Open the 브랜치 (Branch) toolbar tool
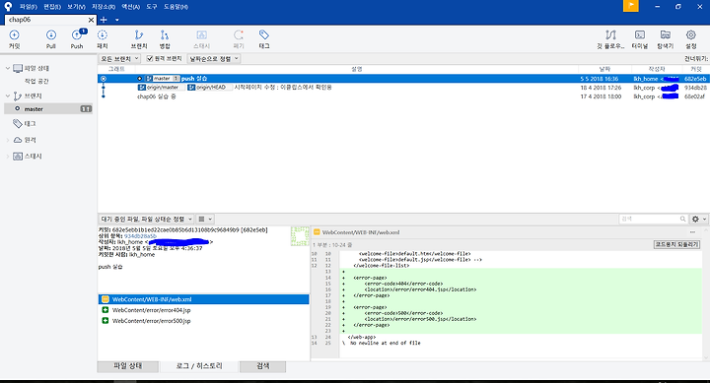The height and width of the screenshot is (383, 710). pos(139,39)
